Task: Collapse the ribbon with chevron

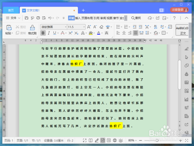Action: click(x=187, y=18)
